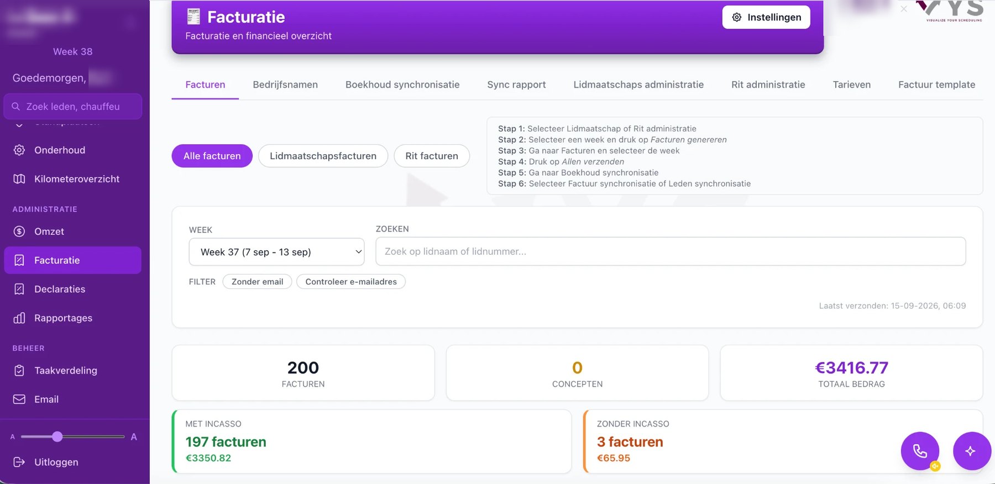Open the Week 37 dropdown
The image size is (995, 484).
pyautogui.click(x=276, y=252)
